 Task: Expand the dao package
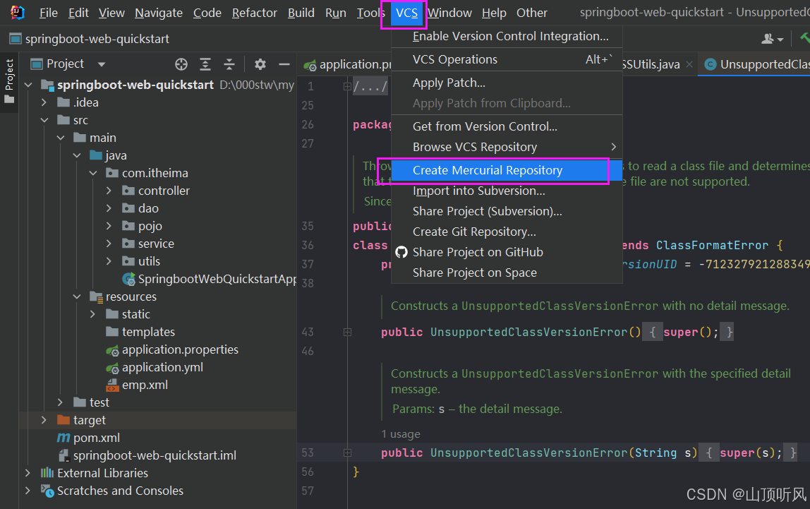[x=109, y=208]
